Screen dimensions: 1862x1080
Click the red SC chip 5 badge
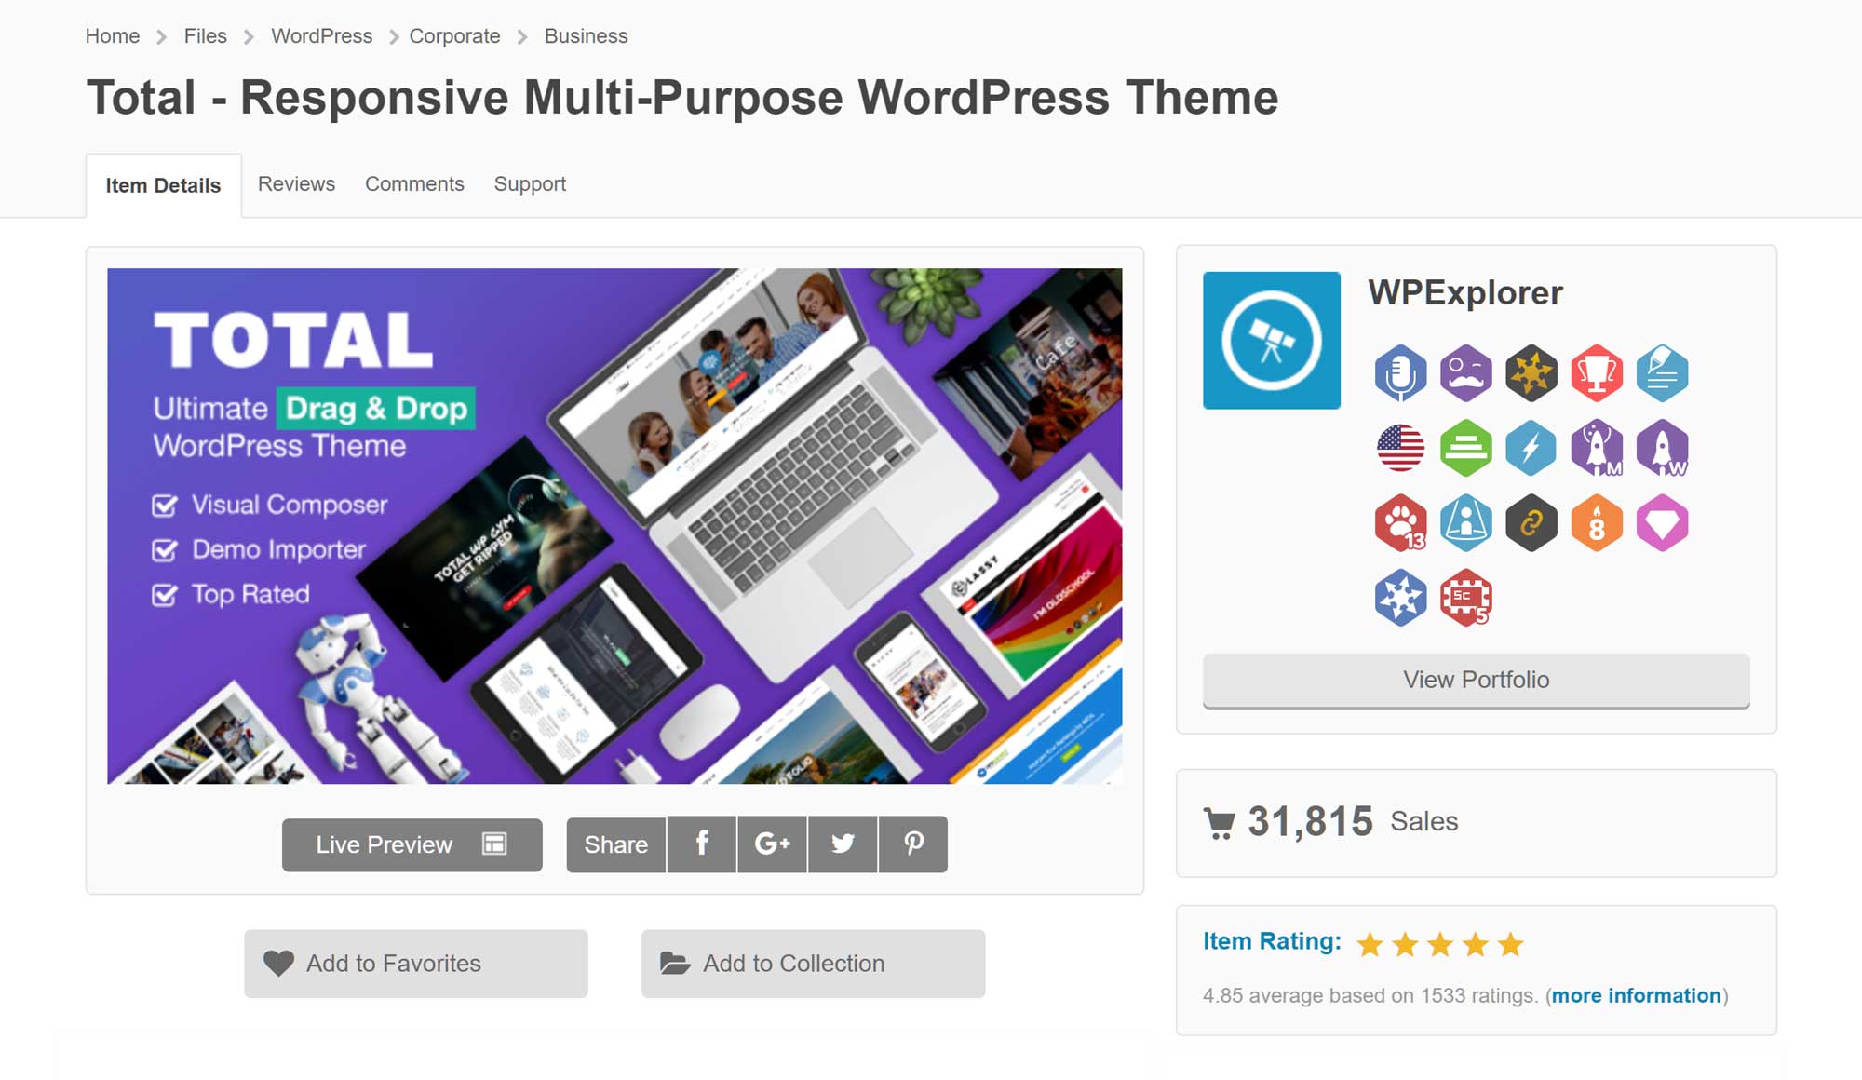1466,597
